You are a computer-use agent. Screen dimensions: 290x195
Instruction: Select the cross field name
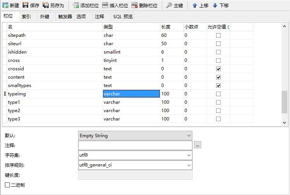[14, 60]
